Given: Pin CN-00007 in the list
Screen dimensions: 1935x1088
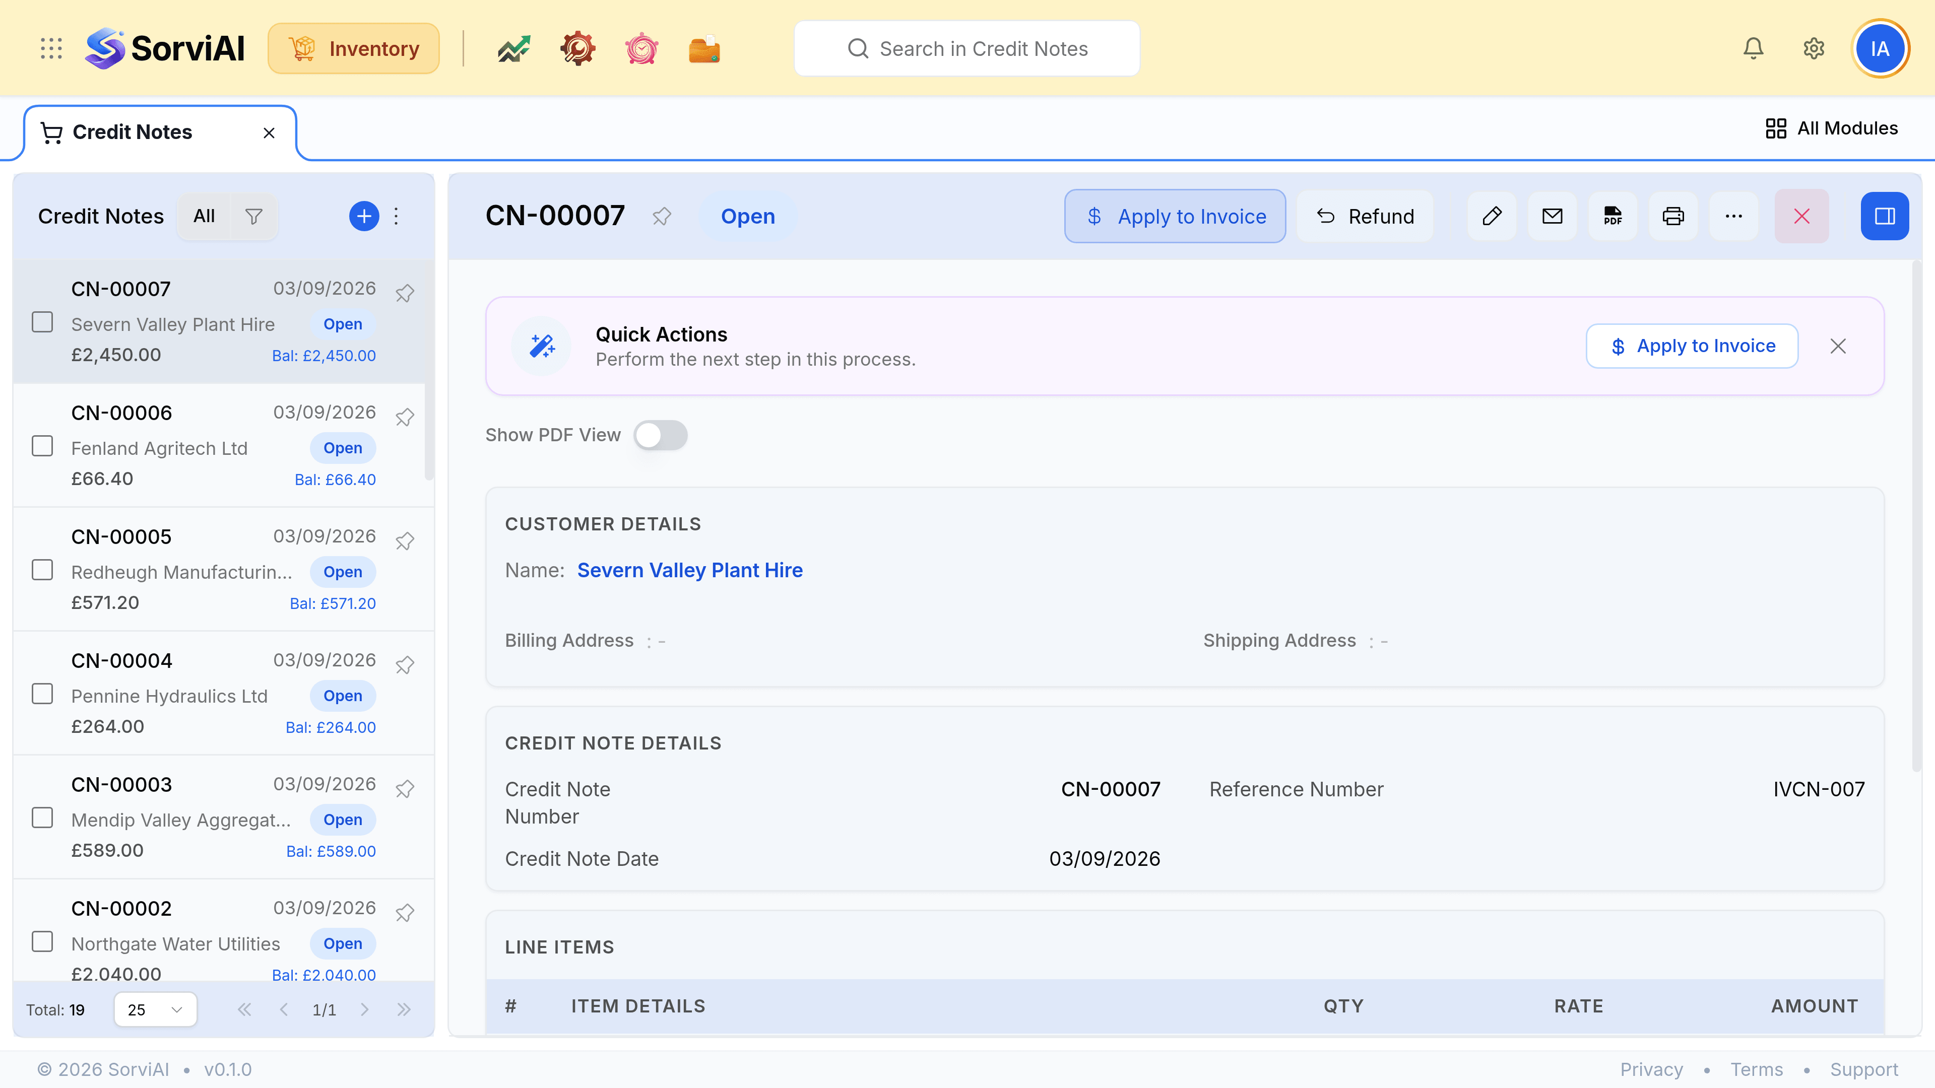Looking at the screenshot, I should coord(405,293).
